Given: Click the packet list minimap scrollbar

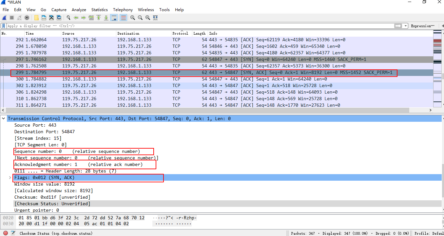Looking at the screenshot, I should [437, 69].
